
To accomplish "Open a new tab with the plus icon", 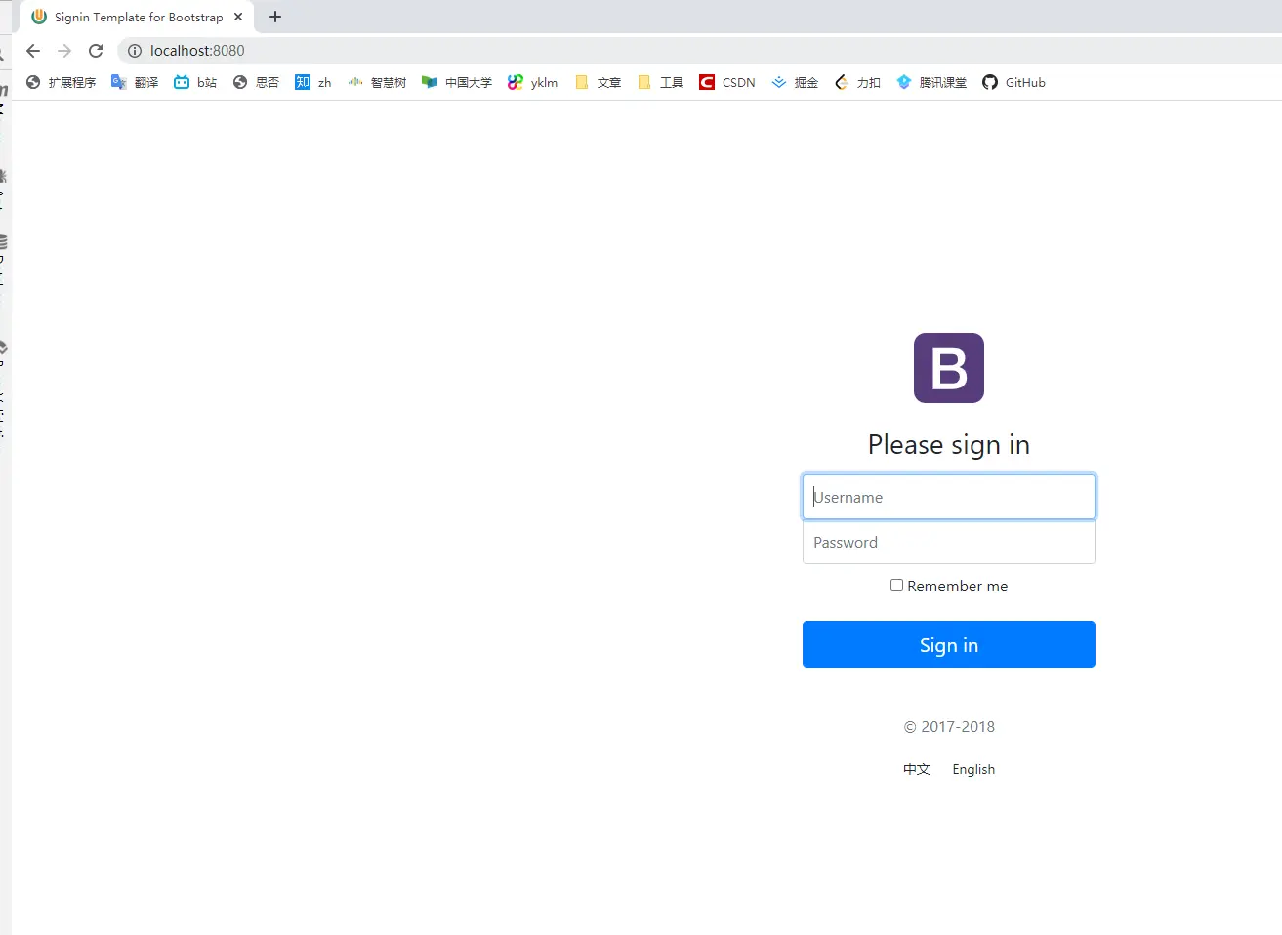I will coord(275,17).
